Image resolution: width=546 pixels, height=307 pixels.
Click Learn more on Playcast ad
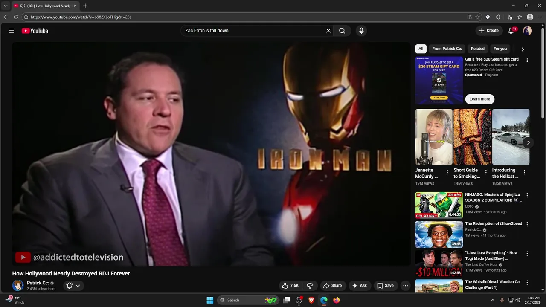click(480, 99)
